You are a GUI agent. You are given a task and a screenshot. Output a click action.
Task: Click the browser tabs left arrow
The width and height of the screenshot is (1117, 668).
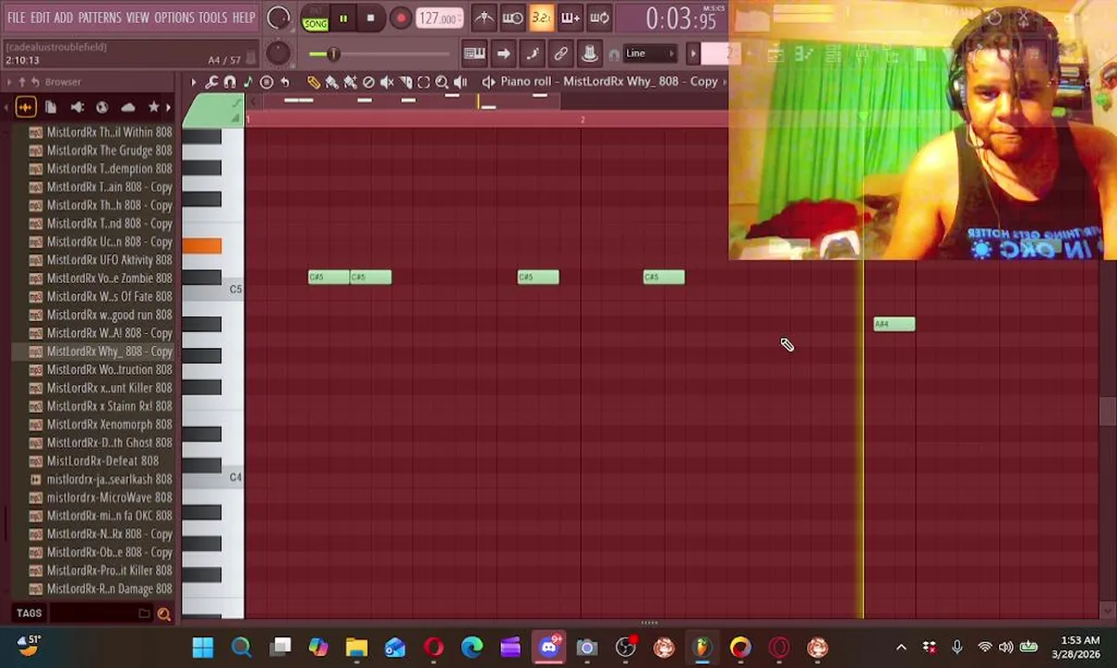point(6,108)
